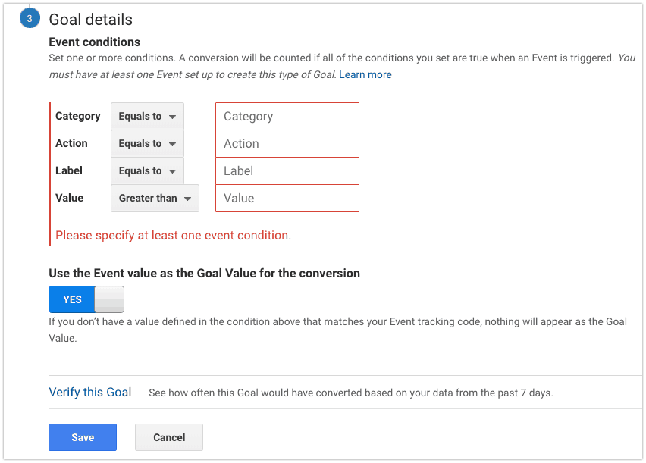Save the goal with Save button
Screen dimensions: 646x463
[x=83, y=437]
